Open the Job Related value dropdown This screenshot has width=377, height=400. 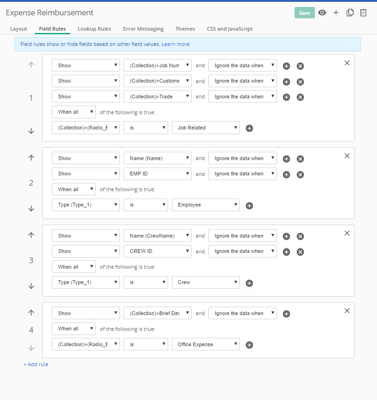[206, 128]
